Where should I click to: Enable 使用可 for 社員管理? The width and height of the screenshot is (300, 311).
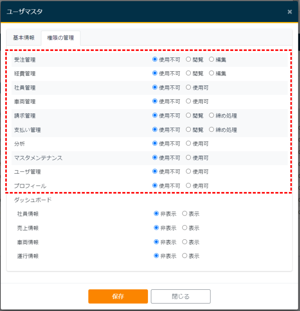[x=188, y=87]
